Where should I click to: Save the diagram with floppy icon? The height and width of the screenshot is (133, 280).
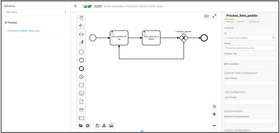click(97, 126)
